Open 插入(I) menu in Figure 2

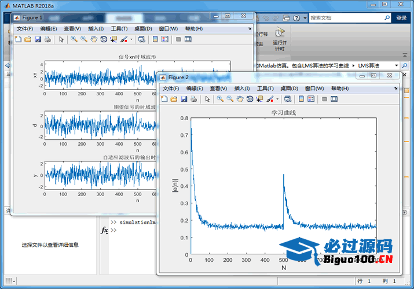(242, 88)
